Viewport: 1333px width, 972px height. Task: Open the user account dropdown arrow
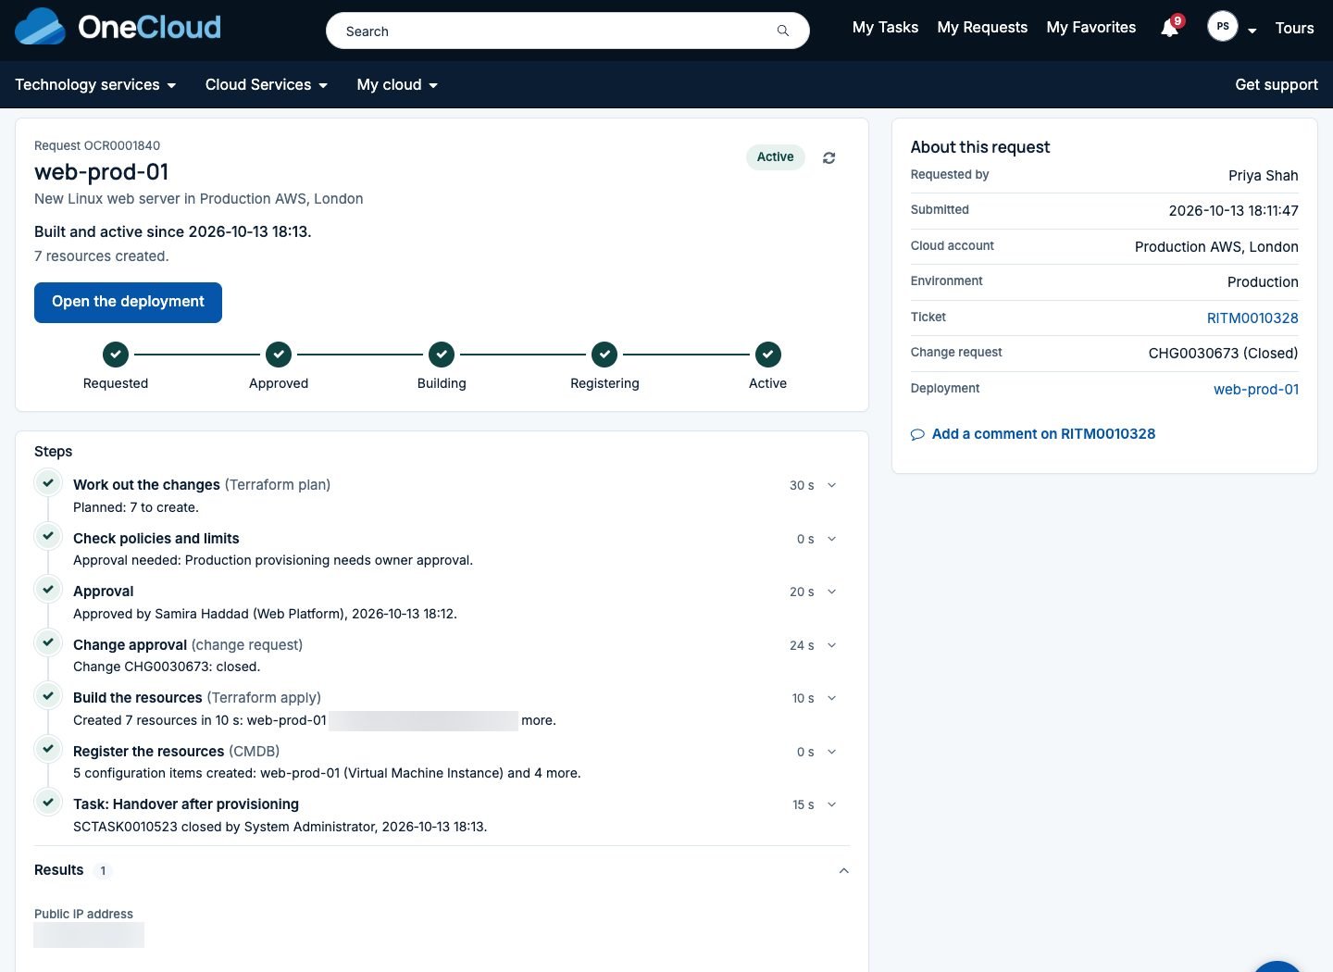[1252, 31]
